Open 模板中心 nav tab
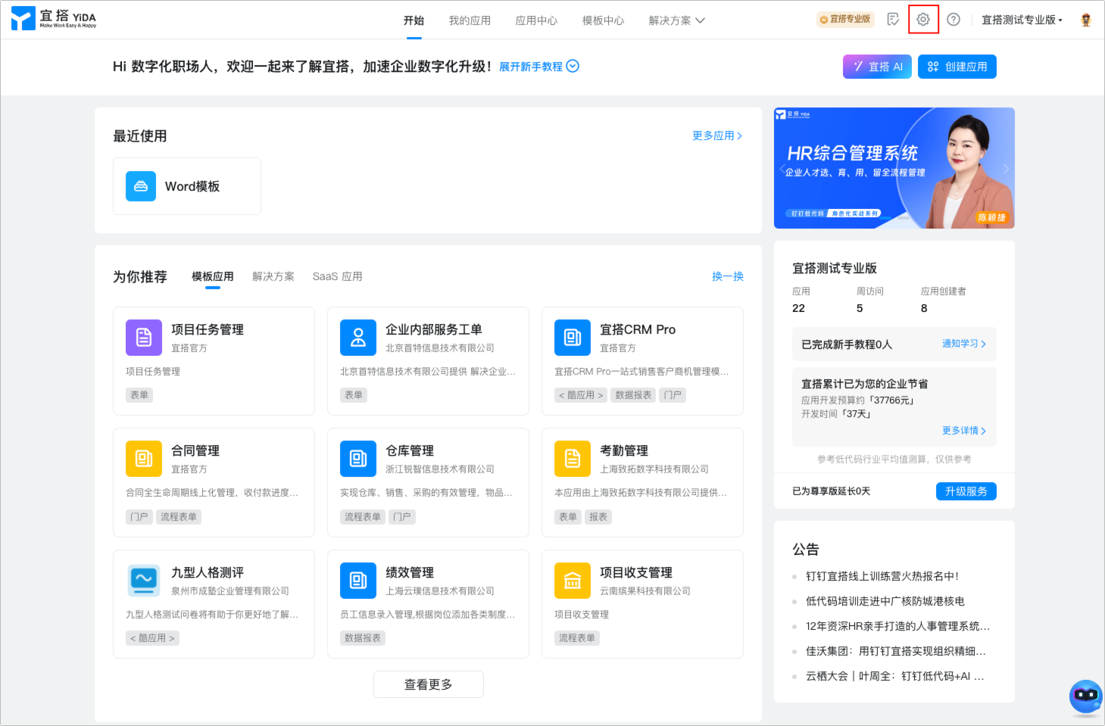 click(603, 20)
